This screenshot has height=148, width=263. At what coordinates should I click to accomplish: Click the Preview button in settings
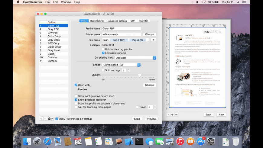151,119
